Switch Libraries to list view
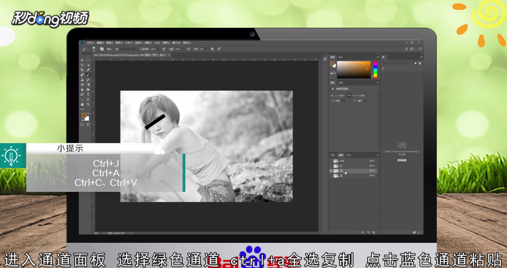 [420, 63]
